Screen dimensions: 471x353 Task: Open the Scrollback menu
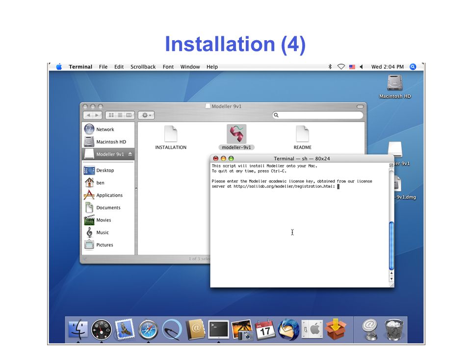(143, 67)
